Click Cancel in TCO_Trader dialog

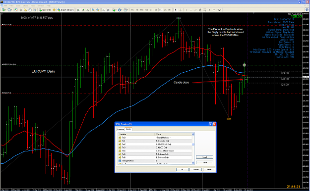(195, 170)
